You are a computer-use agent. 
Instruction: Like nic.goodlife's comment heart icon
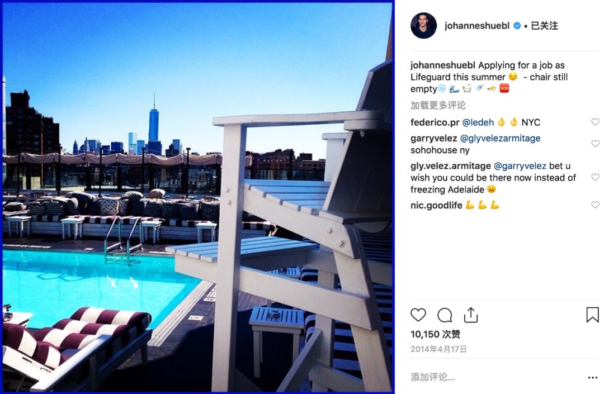pyautogui.click(x=595, y=205)
